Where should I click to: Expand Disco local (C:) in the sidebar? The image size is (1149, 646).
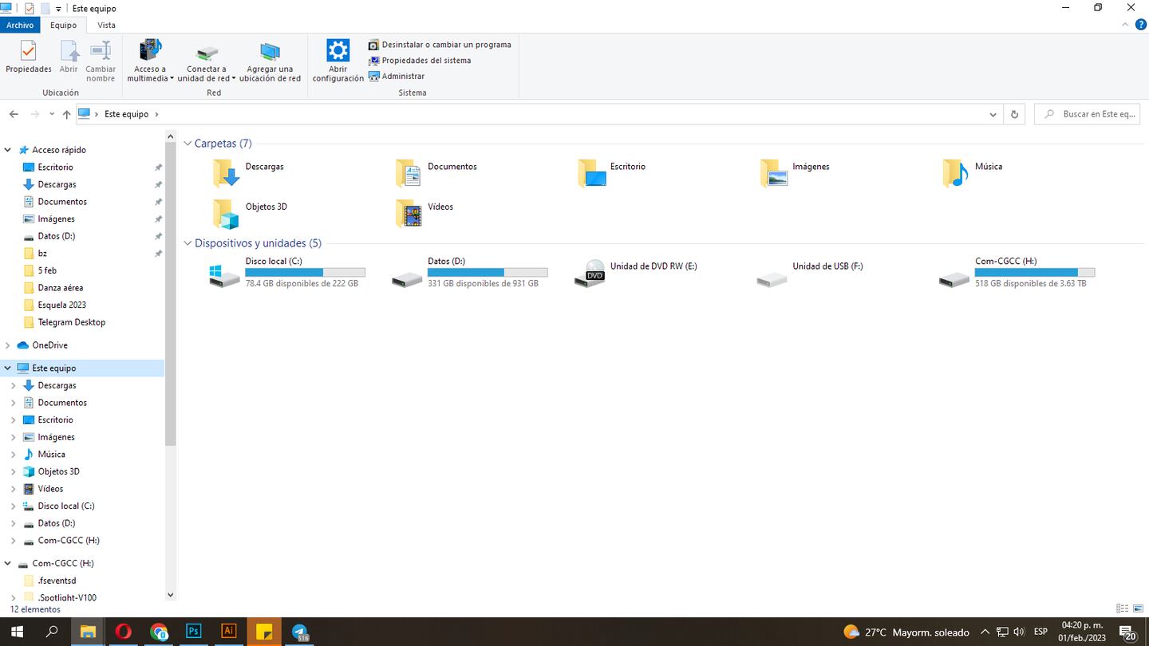pos(14,506)
